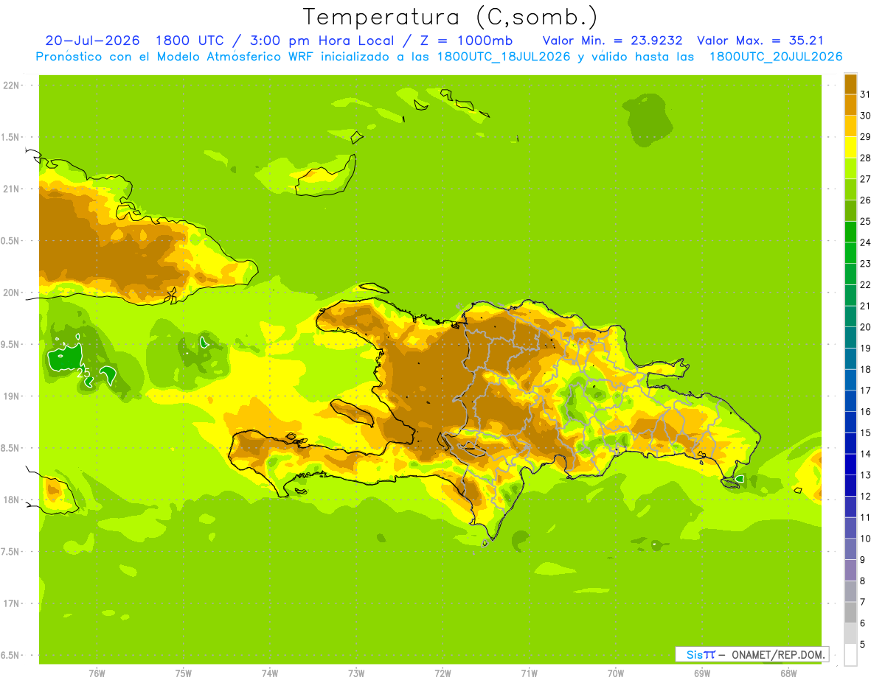Click the "17N" latitude axis label
885x683 pixels.
click(10, 603)
